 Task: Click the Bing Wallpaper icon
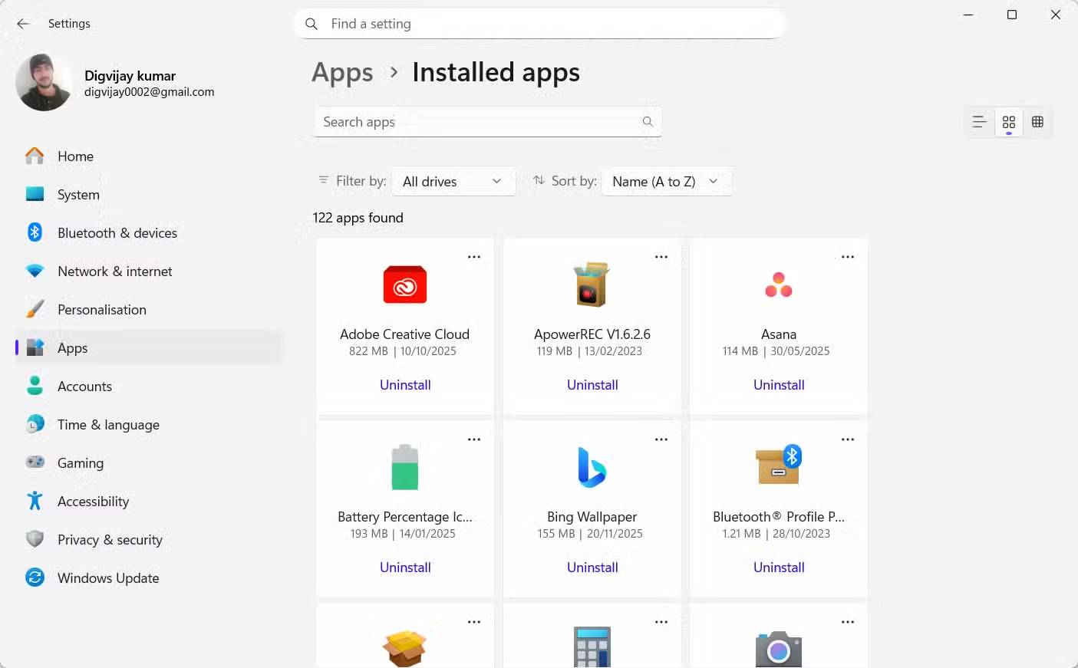pyautogui.click(x=592, y=466)
